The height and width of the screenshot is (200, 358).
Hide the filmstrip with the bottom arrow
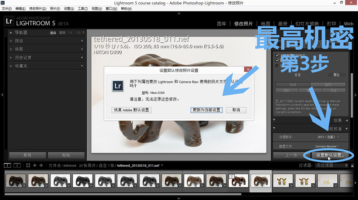[179, 199]
